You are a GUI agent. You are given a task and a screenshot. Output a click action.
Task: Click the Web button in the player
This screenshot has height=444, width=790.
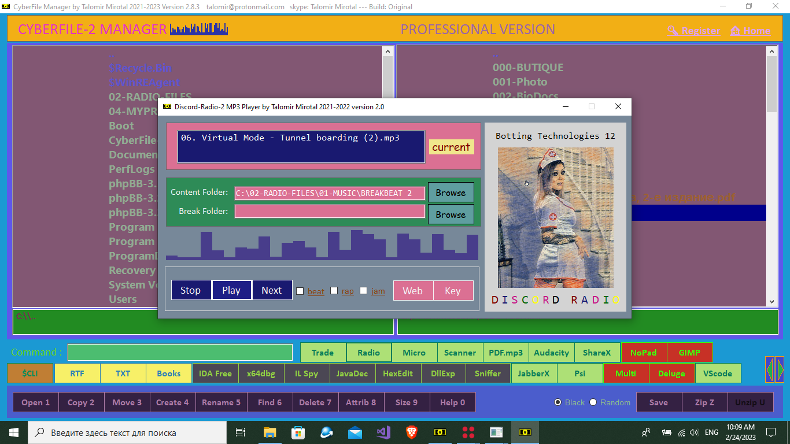coord(413,291)
